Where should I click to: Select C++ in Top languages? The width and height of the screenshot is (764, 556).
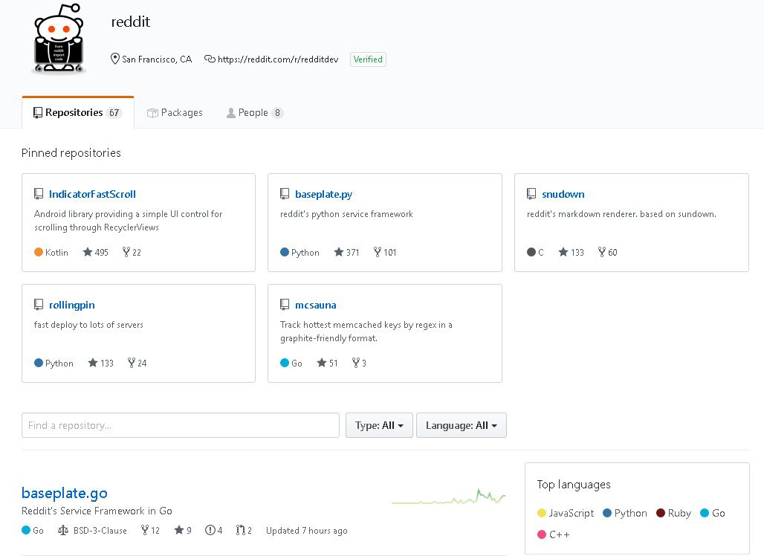[x=553, y=534]
